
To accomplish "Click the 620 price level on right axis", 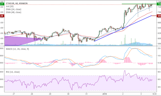I will click(159, 33).
